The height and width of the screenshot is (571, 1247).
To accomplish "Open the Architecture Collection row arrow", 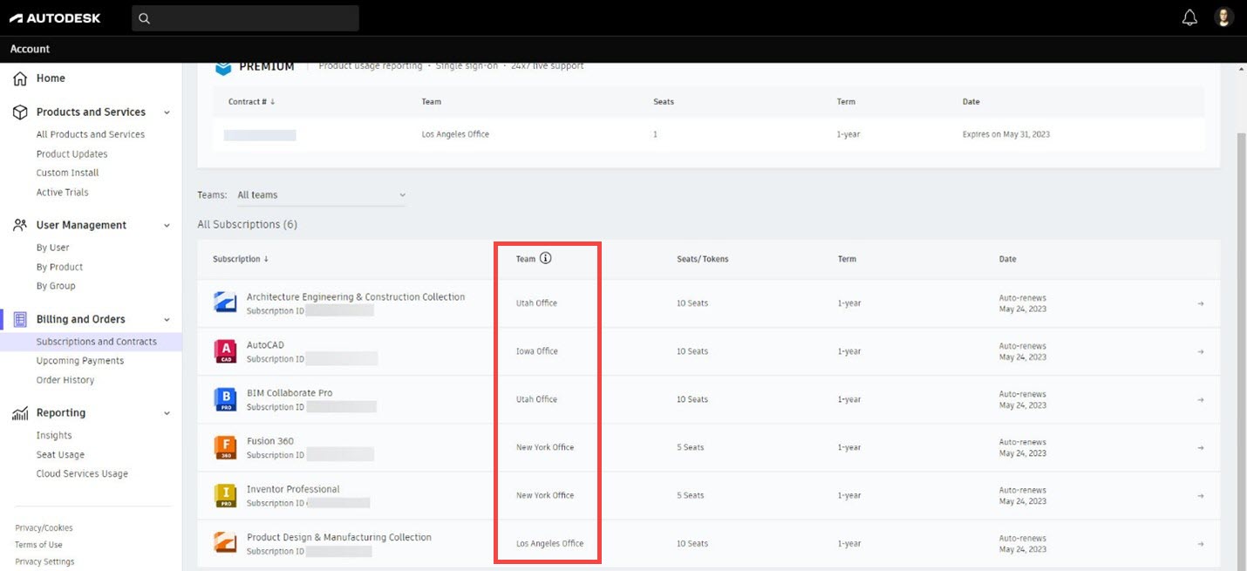I will click(1201, 303).
